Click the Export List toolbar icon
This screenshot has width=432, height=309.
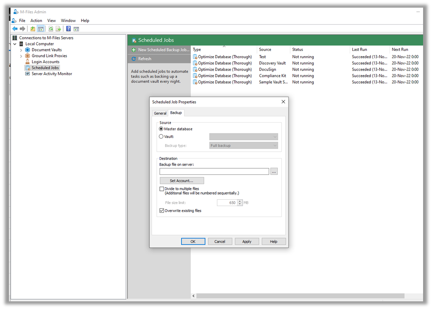(58, 28)
